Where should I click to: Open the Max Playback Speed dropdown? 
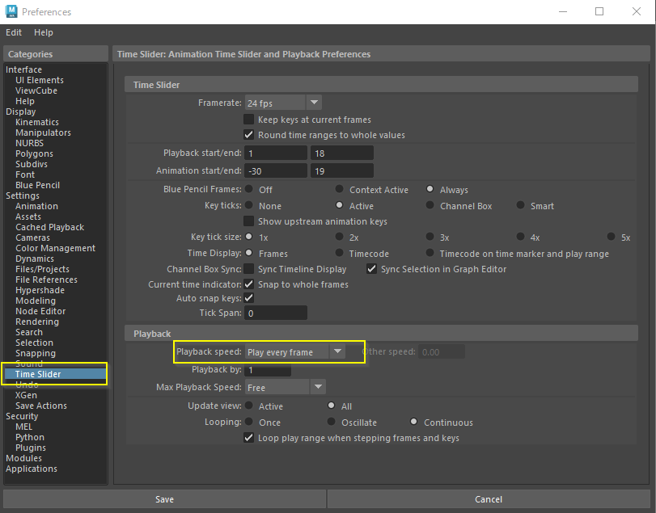[317, 388]
